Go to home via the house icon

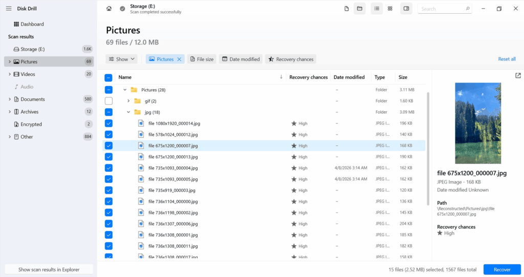pos(109,9)
